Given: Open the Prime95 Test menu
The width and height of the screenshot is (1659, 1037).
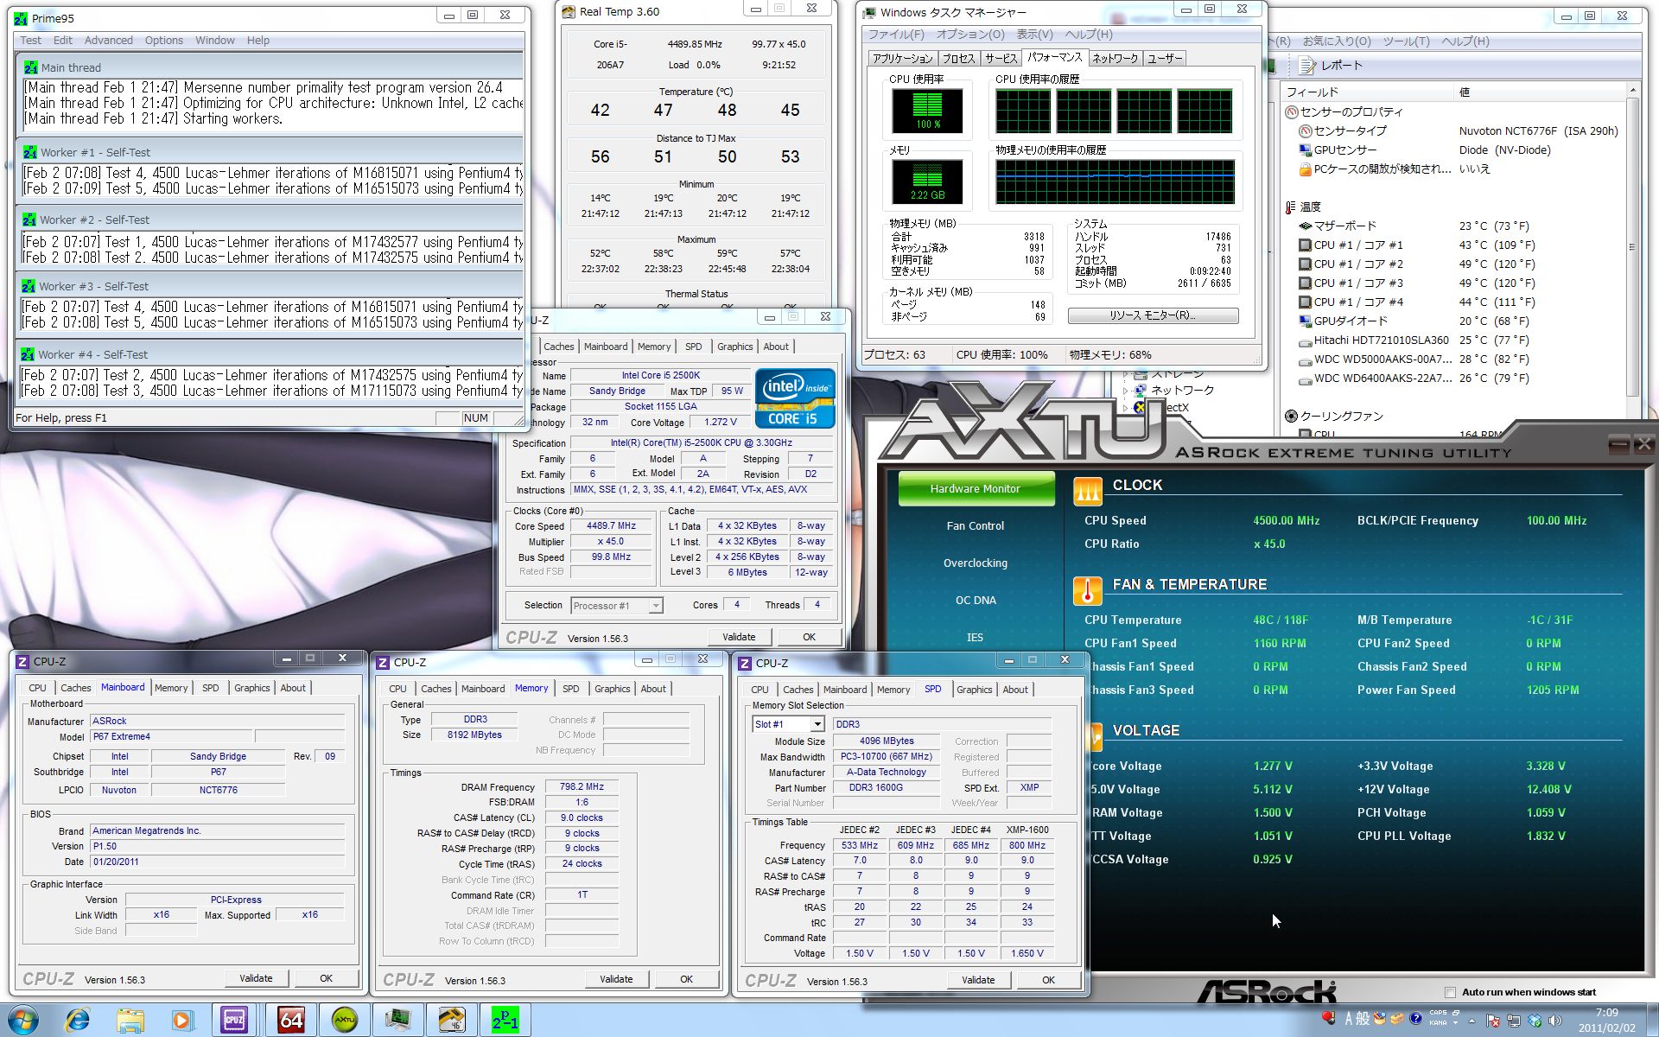Looking at the screenshot, I should [x=31, y=41].
